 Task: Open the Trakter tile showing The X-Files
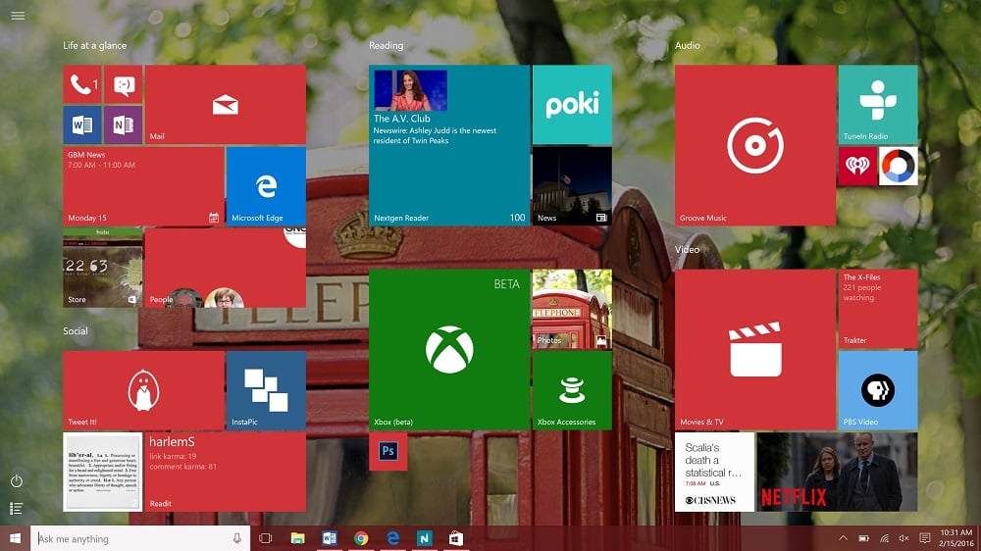click(x=878, y=309)
